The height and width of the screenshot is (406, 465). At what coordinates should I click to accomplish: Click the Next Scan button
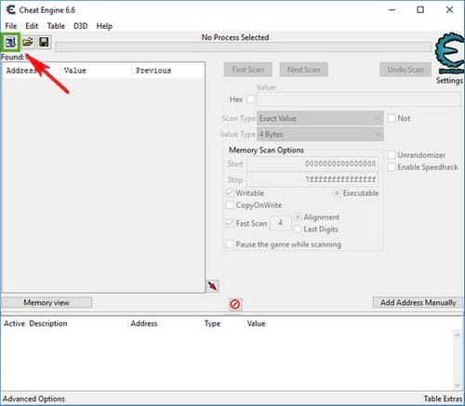pyautogui.click(x=304, y=70)
